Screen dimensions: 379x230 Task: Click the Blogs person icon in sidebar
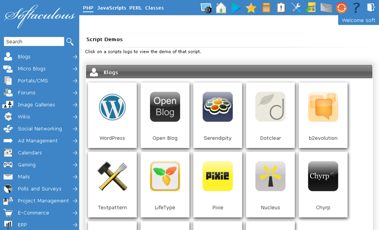pyautogui.click(x=8, y=56)
